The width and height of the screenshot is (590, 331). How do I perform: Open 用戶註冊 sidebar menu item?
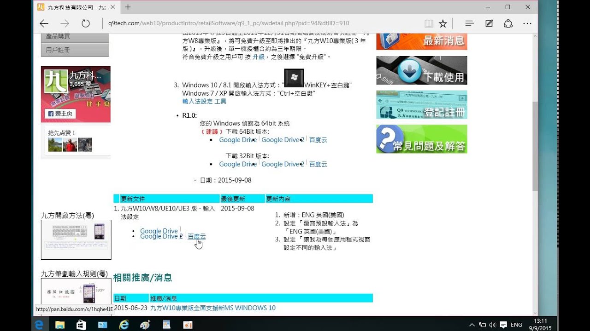click(x=75, y=50)
